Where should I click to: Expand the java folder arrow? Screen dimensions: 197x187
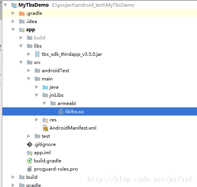pyautogui.click(x=36, y=87)
